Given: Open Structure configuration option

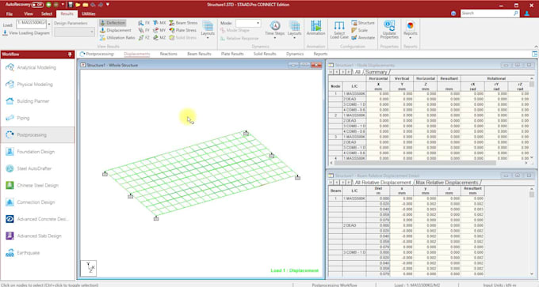Looking at the screenshot, I should [x=363, y=23].
